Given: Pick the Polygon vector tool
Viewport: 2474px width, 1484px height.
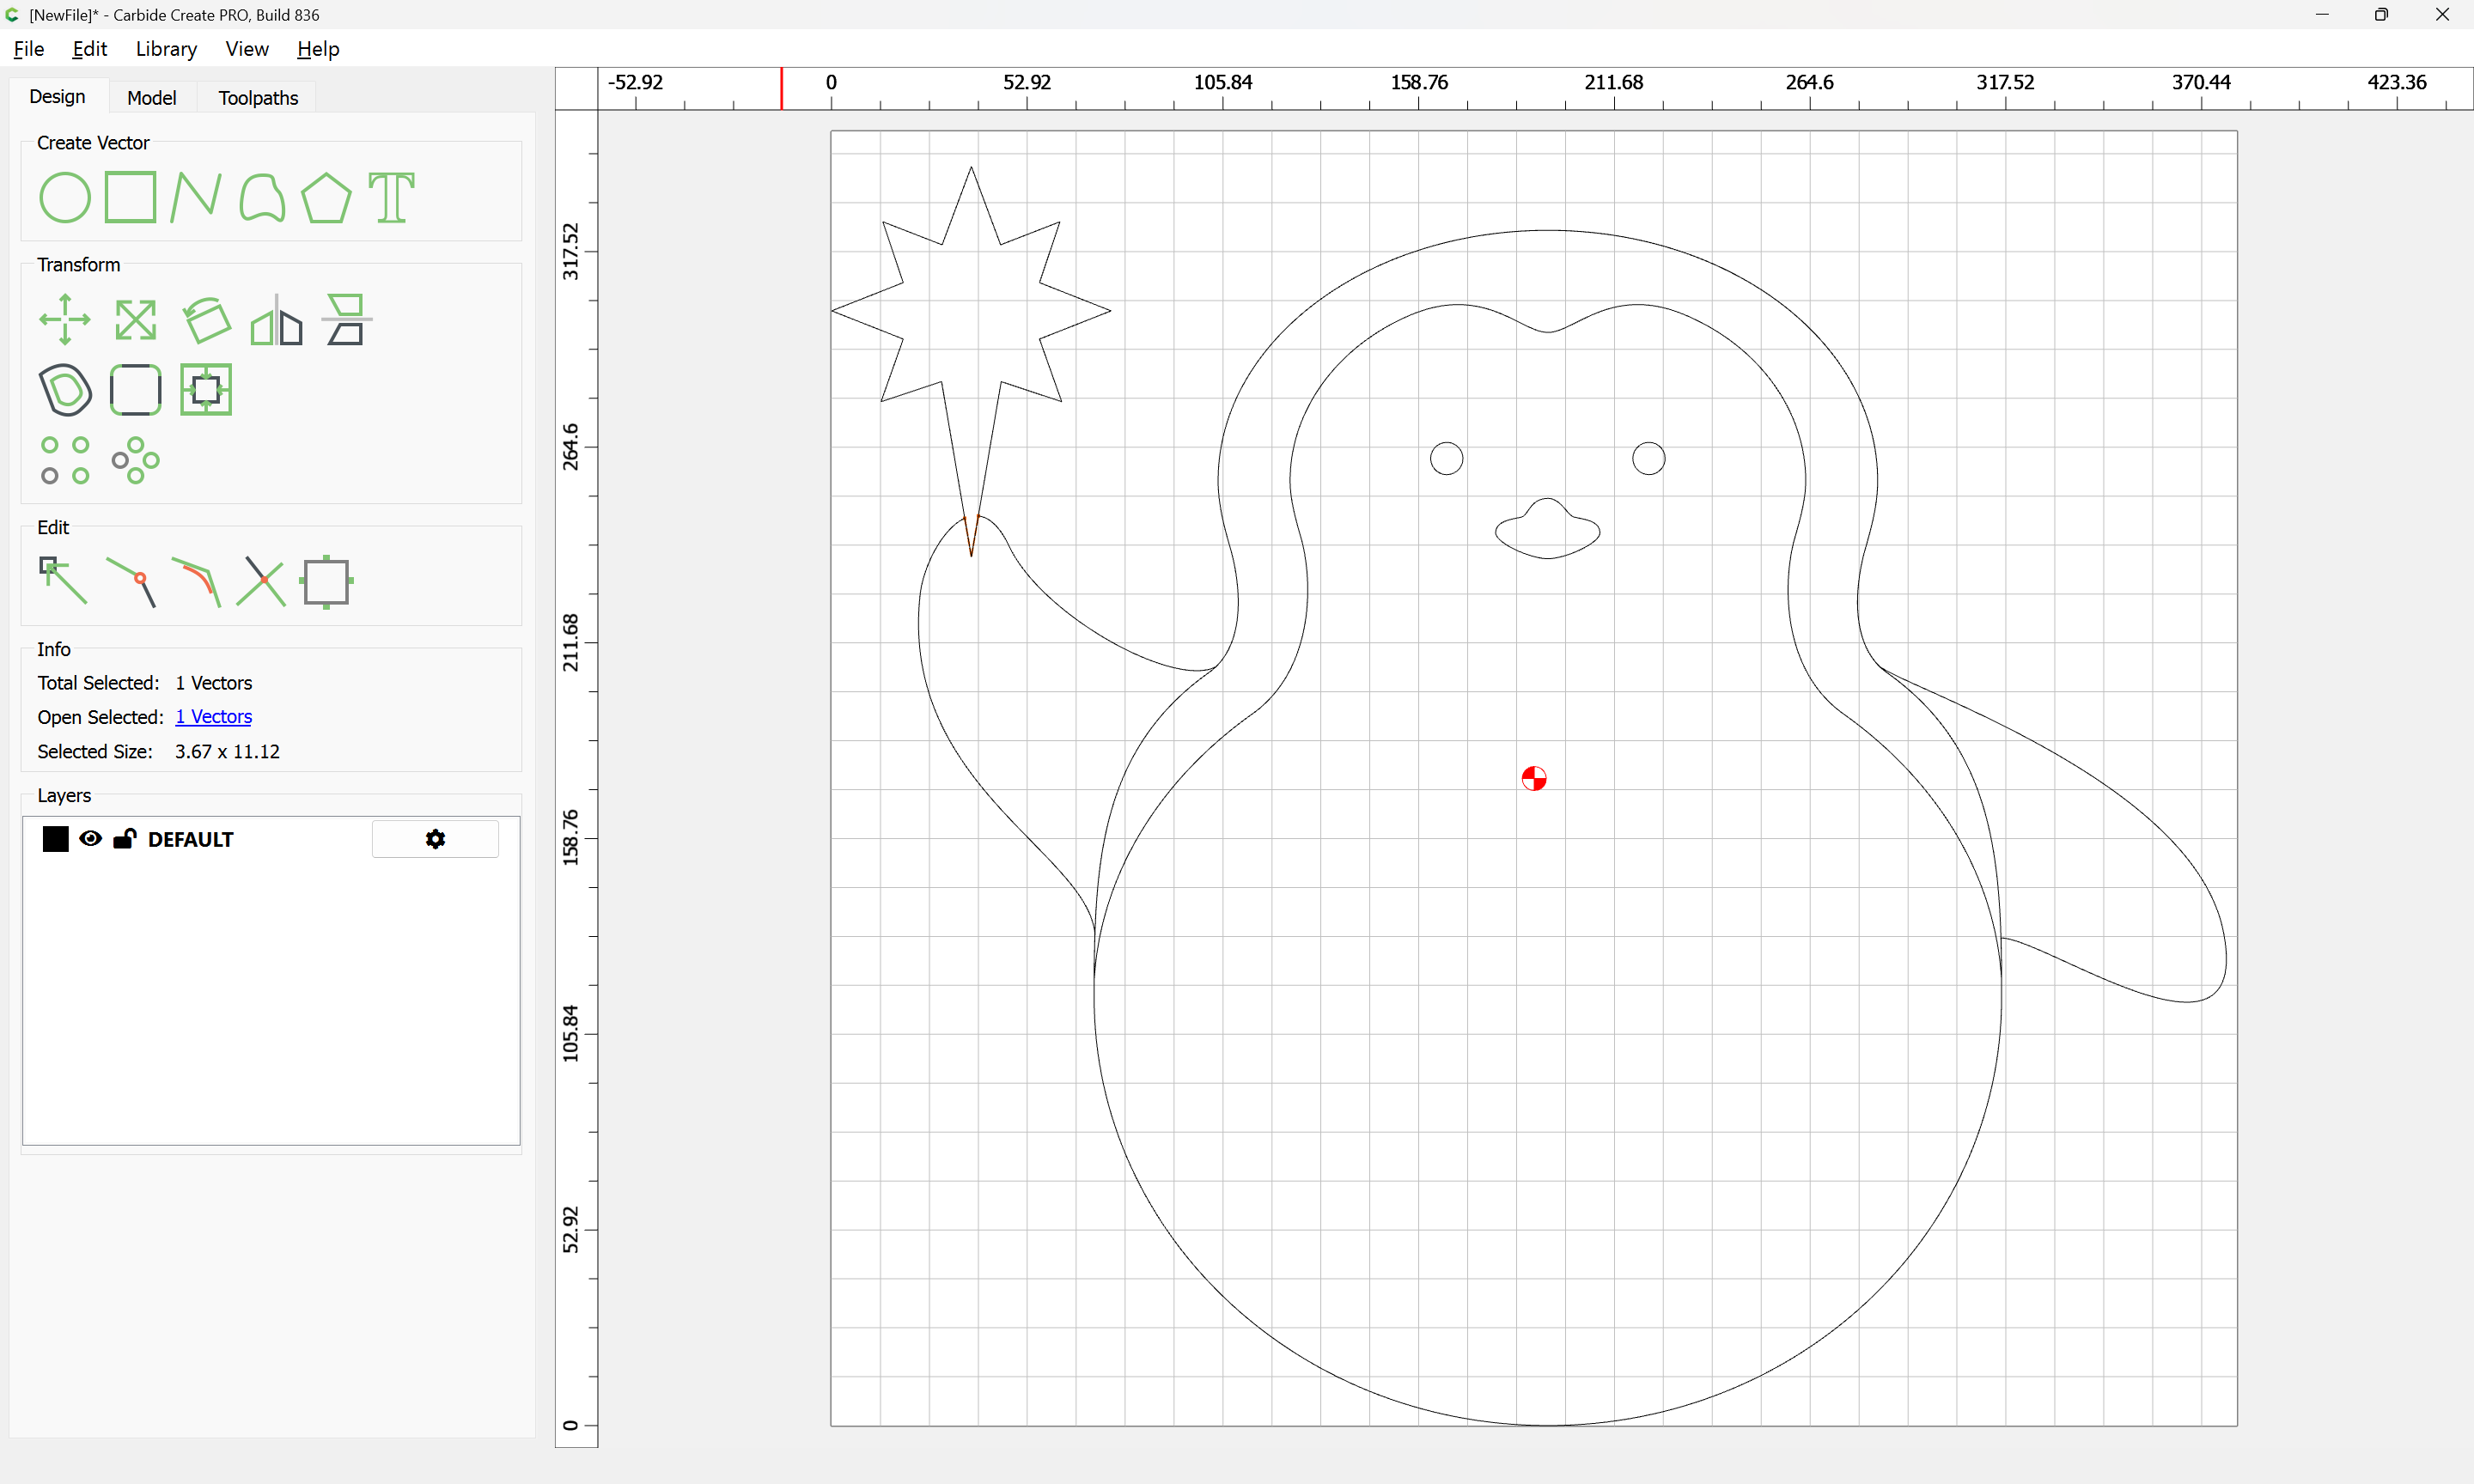Looking at the screenshot, I should tap(326, 197).
